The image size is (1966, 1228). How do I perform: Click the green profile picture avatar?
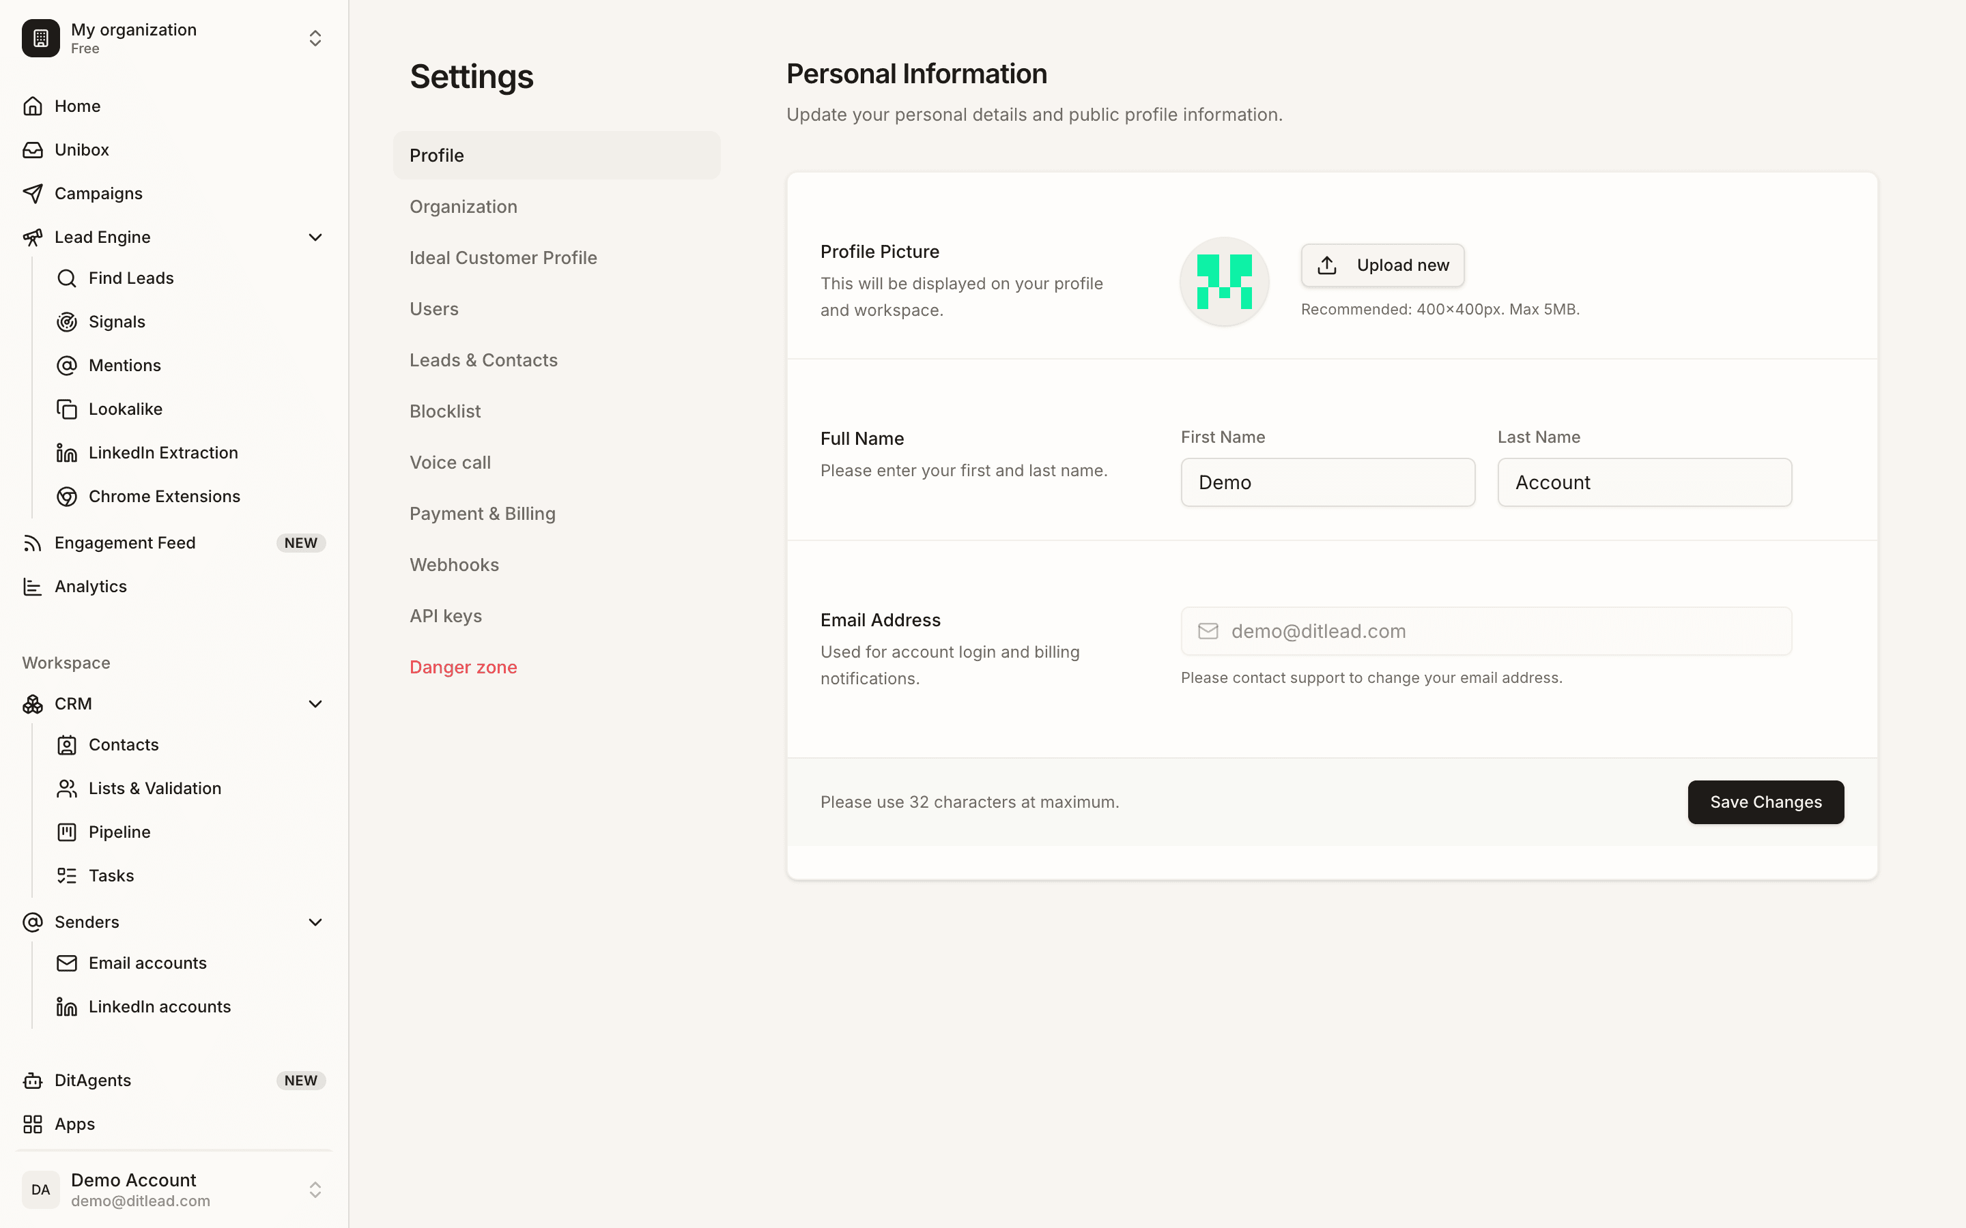point(1224,282)
